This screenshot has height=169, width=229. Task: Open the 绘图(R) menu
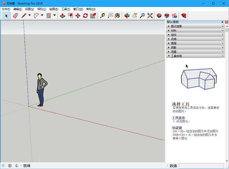[54, 9]
